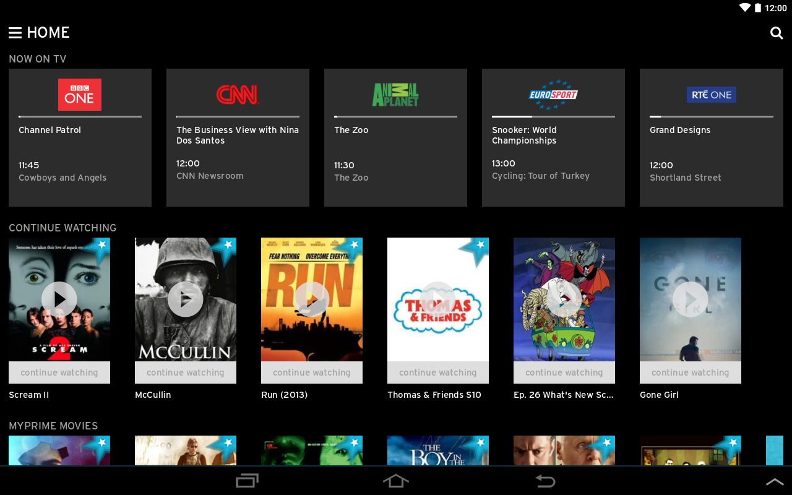
Task: Tap the battery status bar icon
Action: pyautogui.click(x=758, y=8)
